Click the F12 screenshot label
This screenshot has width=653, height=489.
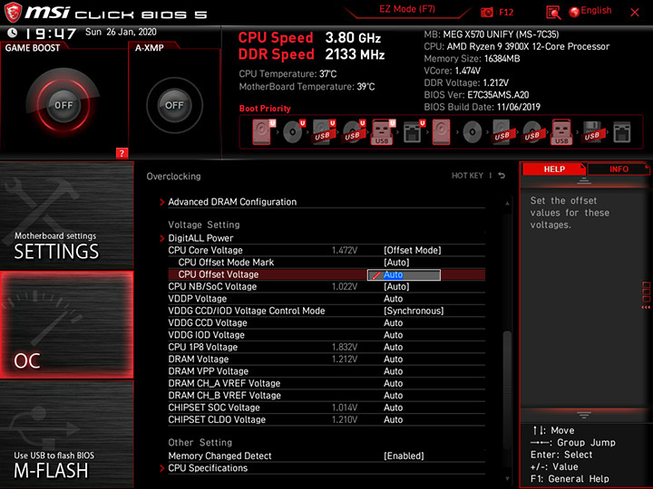point(506,12)
